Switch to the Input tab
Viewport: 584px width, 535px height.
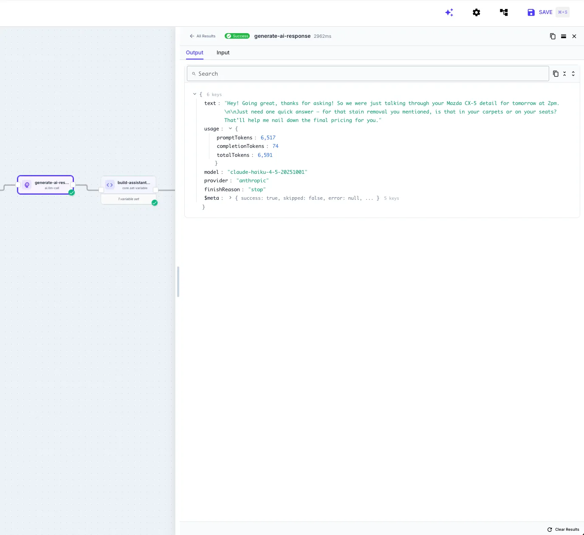[x=223, y=53]
